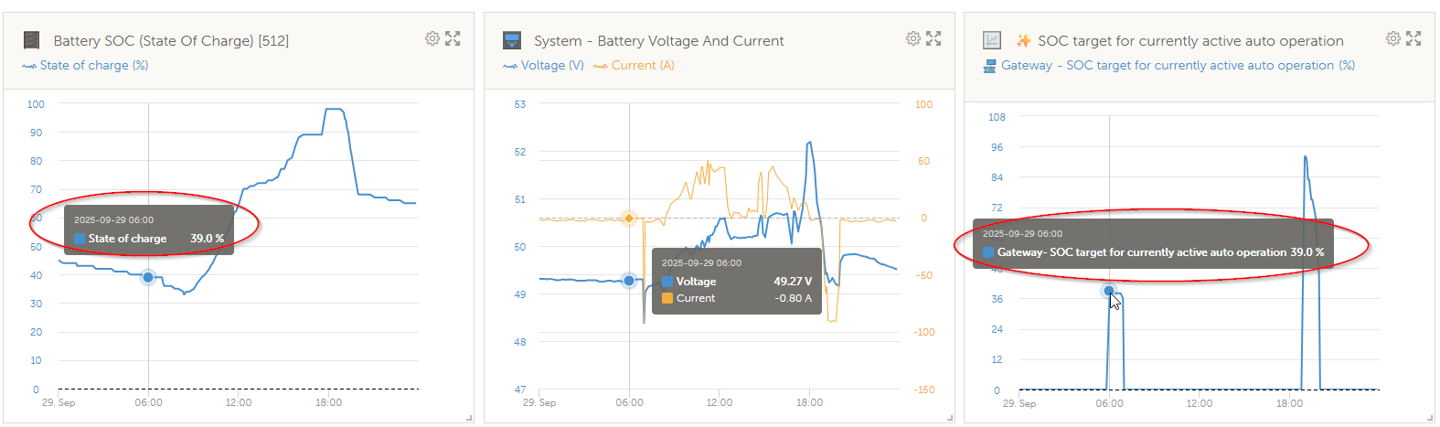Click resize handle of Battery Voltage And Current widget
Viewport: 1440px width, 427px height.
949,418
